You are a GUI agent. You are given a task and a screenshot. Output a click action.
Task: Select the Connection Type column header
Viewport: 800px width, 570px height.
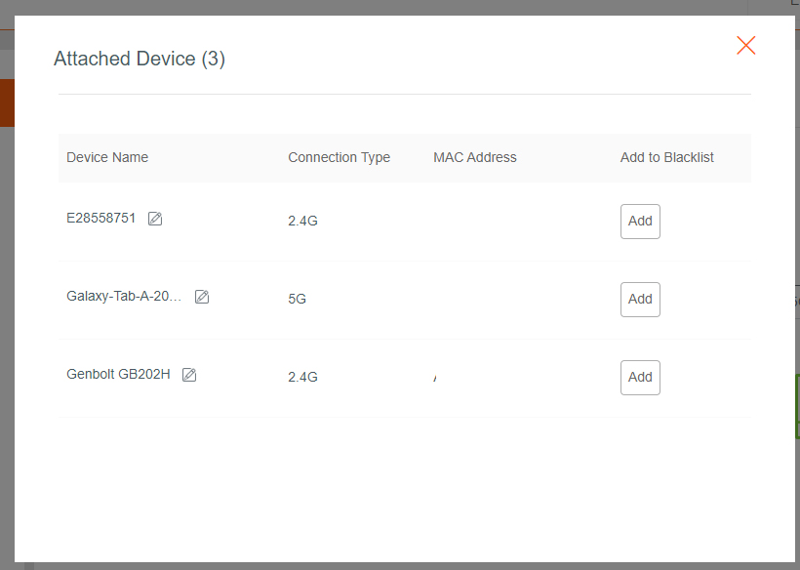339,157
